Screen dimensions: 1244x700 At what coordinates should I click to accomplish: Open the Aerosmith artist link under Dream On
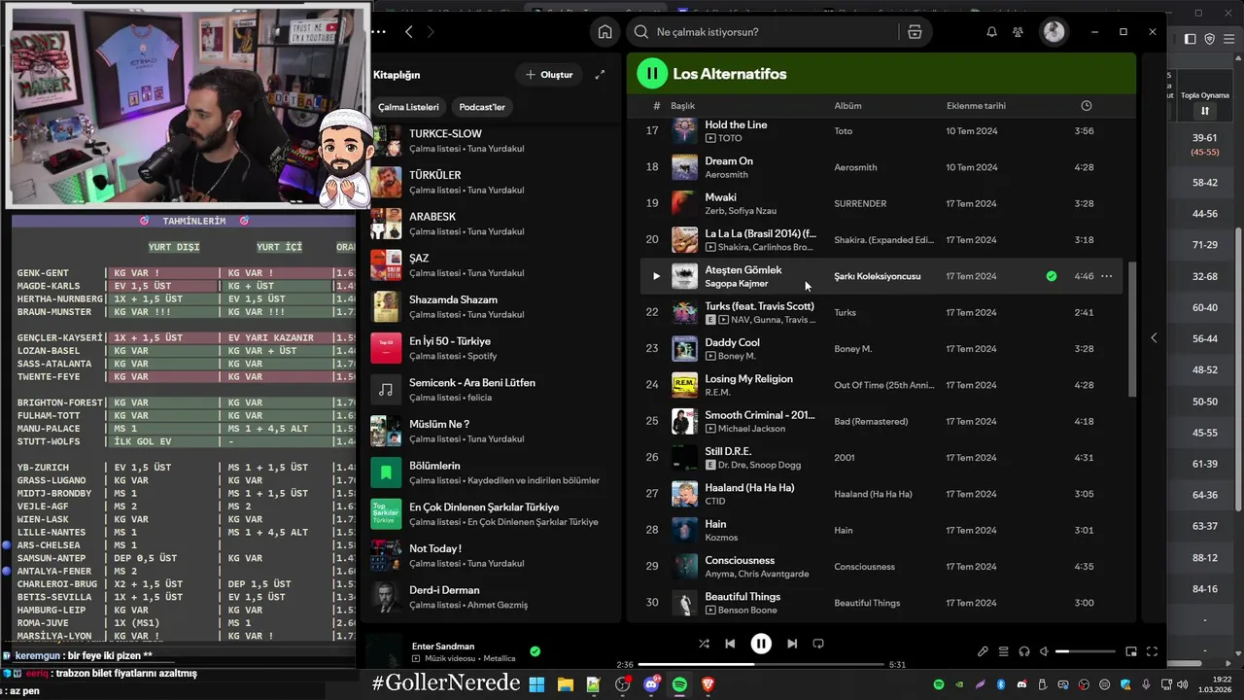click(726, 175)
